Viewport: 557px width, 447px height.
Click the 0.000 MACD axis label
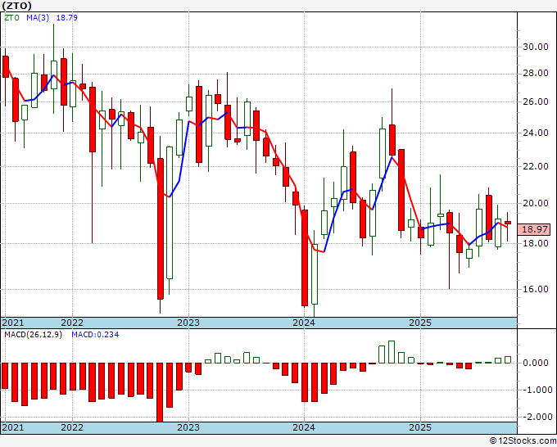tap(537, 363)
